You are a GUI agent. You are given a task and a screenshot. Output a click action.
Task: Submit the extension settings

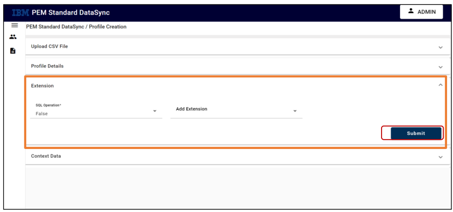click(x=416, y=133)
